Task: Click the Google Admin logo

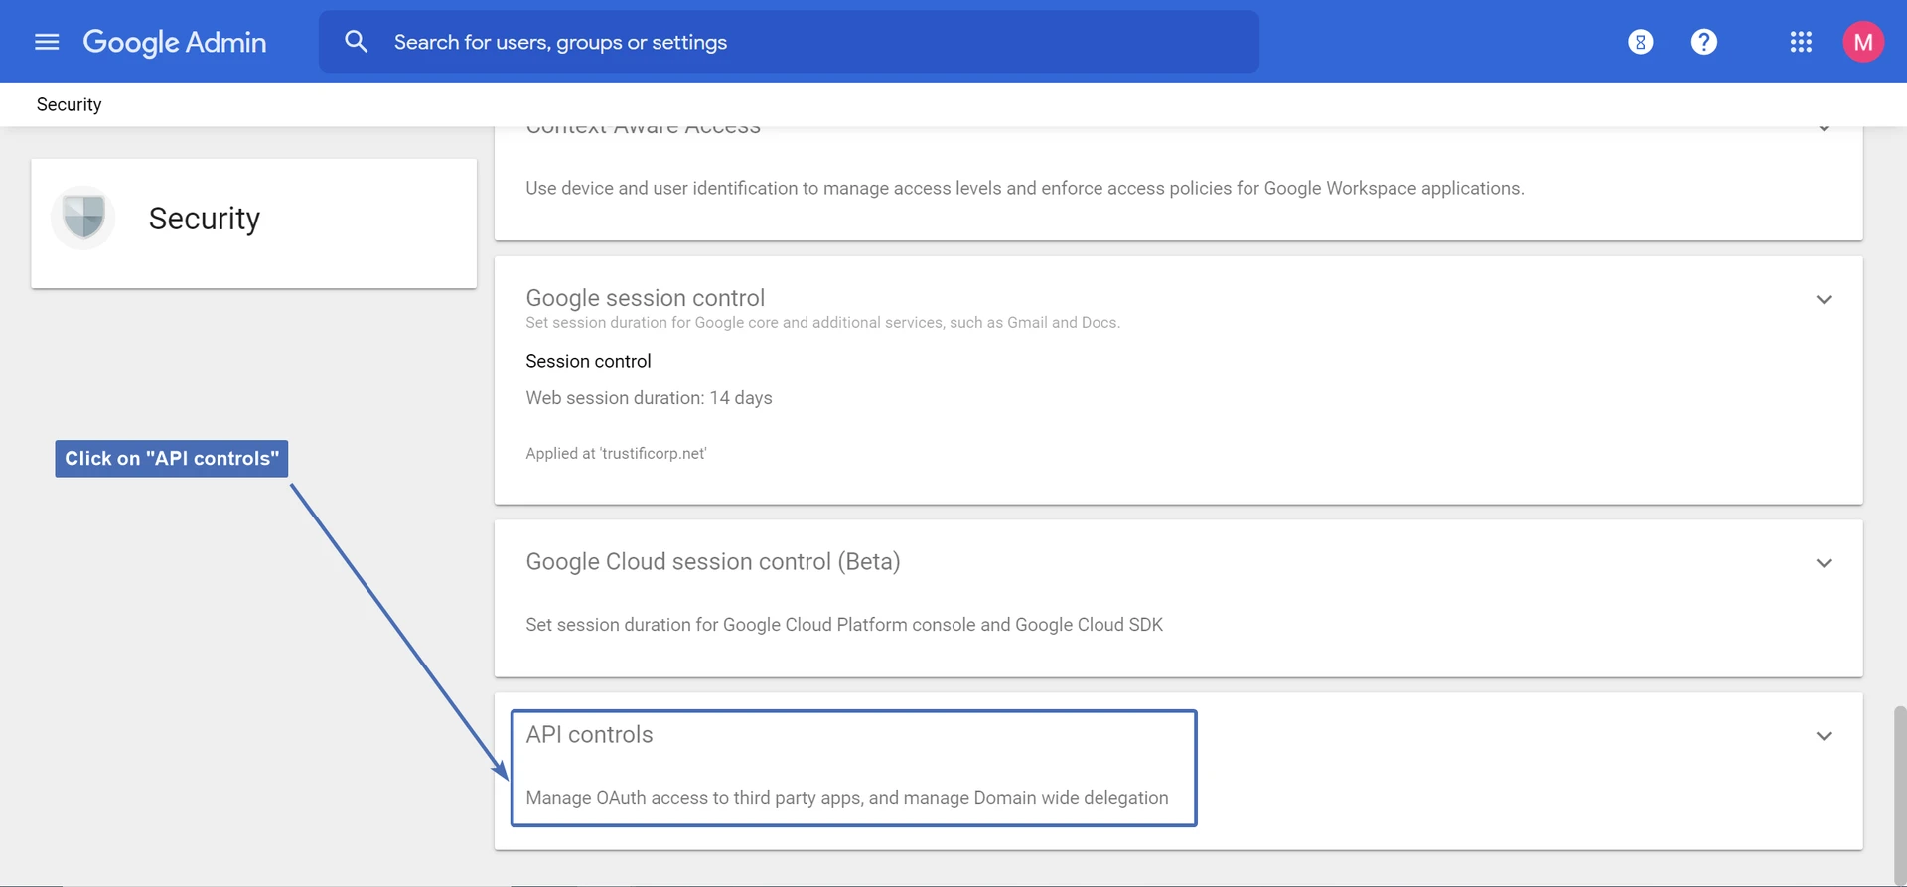Action: (x=175, y=42)
